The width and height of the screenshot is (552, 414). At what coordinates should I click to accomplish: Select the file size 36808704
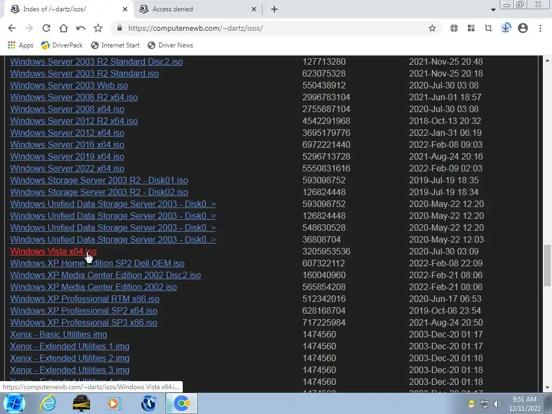pyautogui.click(x=321, y=239)
